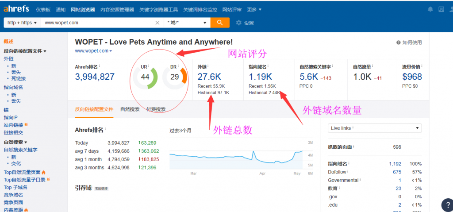
Task: Open 关键字浏览器工具 in top navigation
Action: coord(159,10)
